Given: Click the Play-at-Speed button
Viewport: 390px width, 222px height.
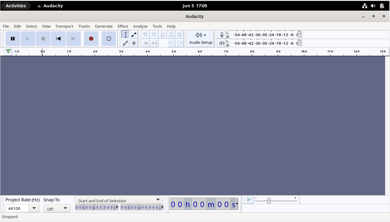Looking at the screenshot, I should coord(249,200).
